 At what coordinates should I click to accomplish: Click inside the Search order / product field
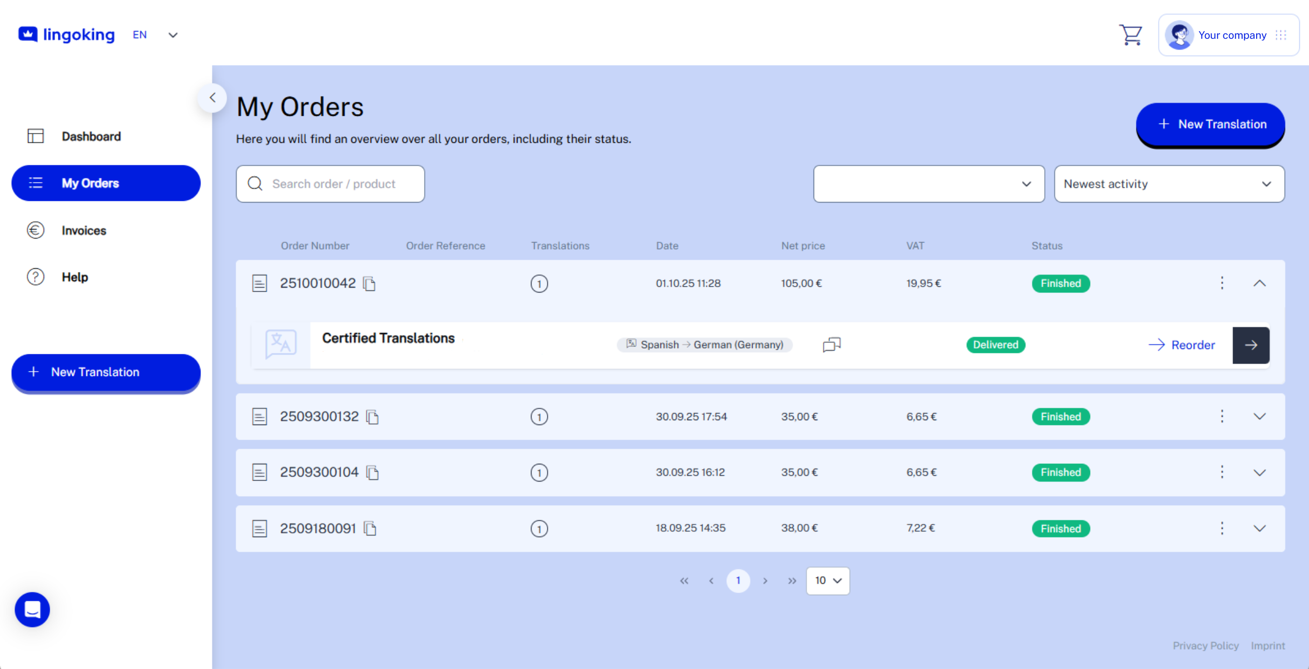point(333,184)
